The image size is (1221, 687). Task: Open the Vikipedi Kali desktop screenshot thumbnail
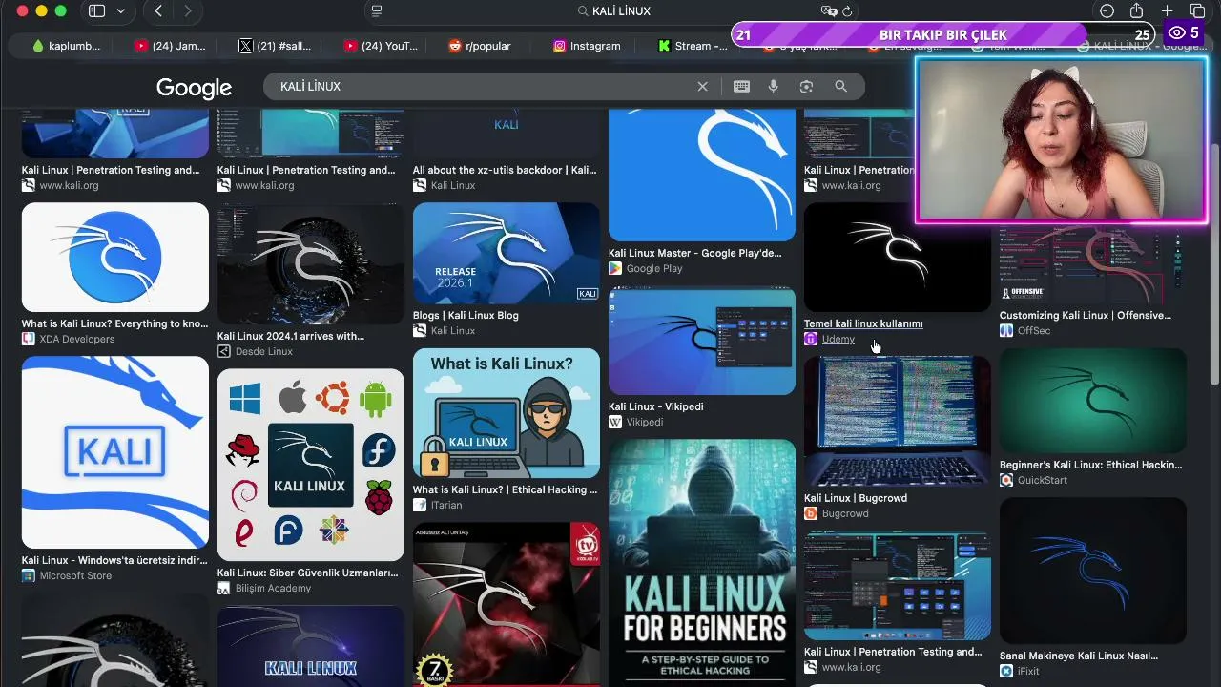coord(702,341)
